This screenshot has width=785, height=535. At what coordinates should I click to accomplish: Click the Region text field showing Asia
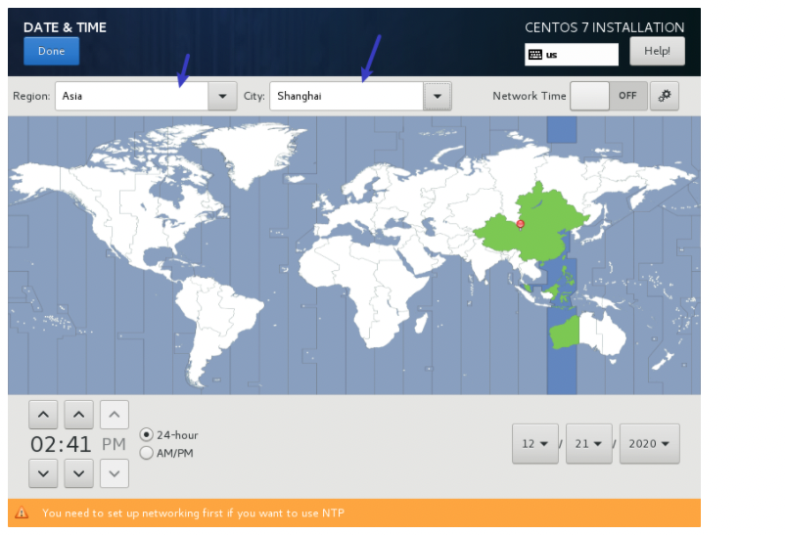point(131,96)
